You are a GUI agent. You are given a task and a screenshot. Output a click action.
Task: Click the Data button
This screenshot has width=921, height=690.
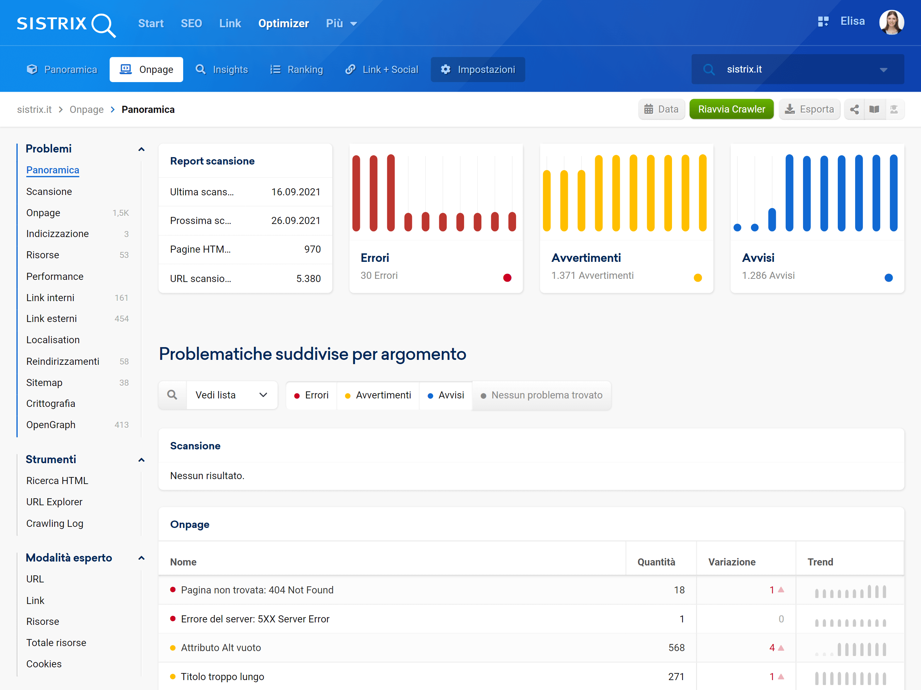(661, 109)
